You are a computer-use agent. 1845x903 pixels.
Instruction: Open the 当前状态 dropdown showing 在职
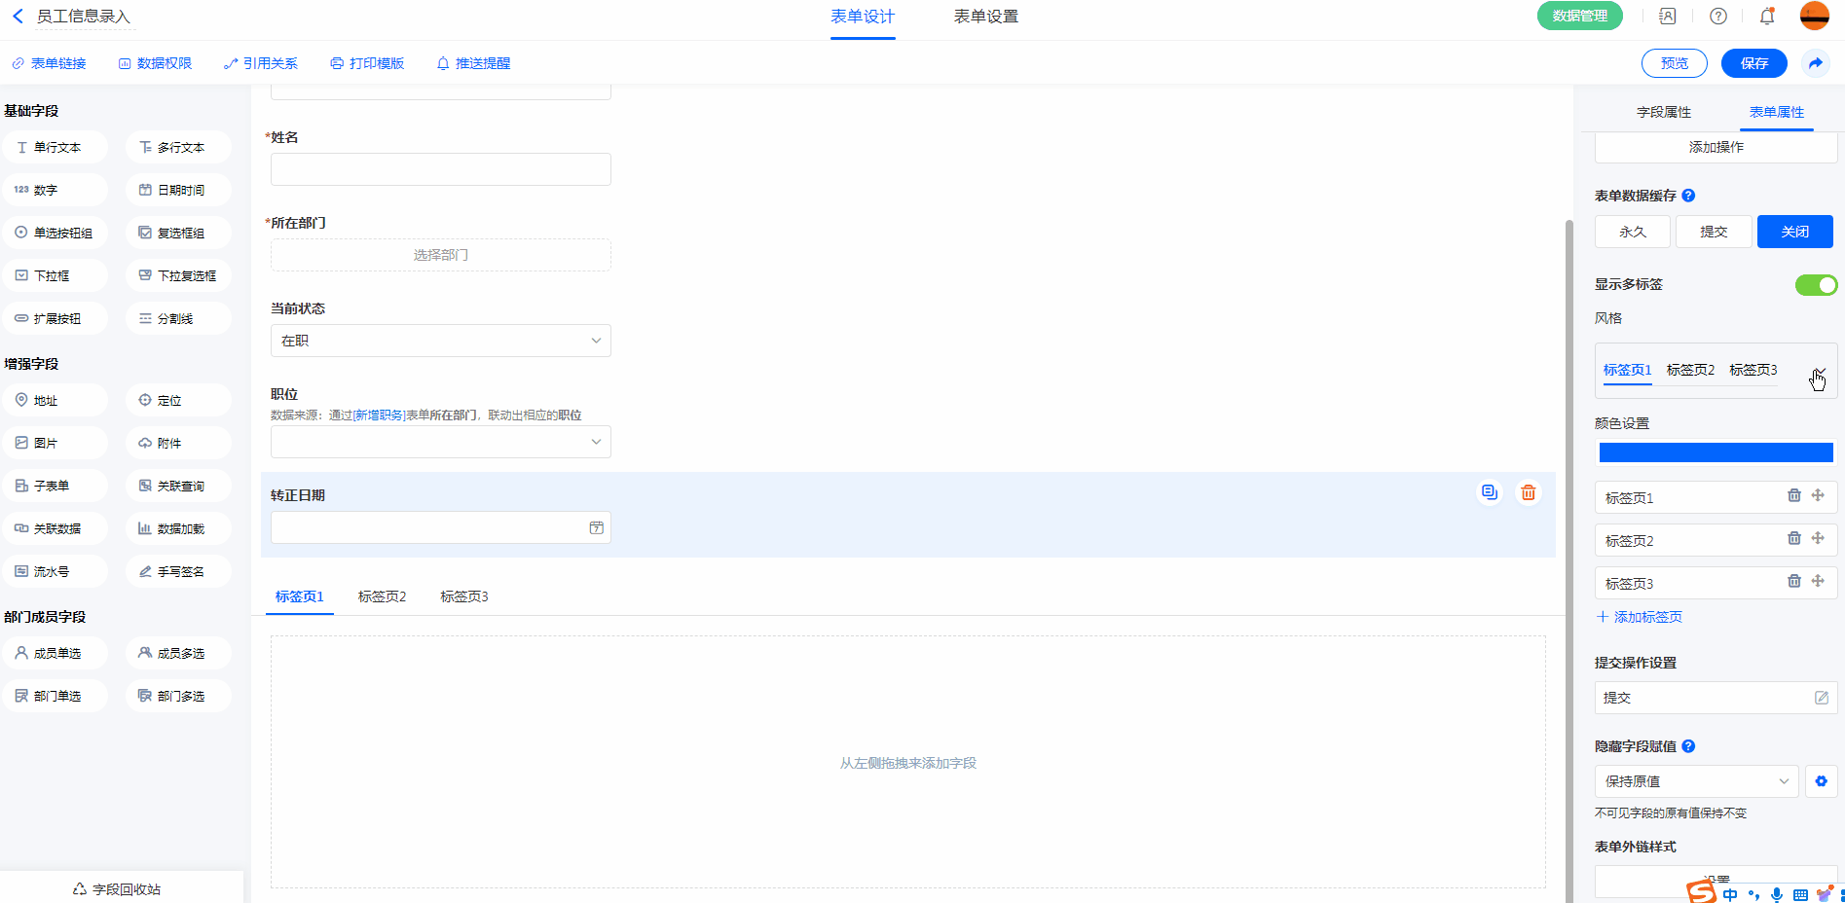pos(440,341)
